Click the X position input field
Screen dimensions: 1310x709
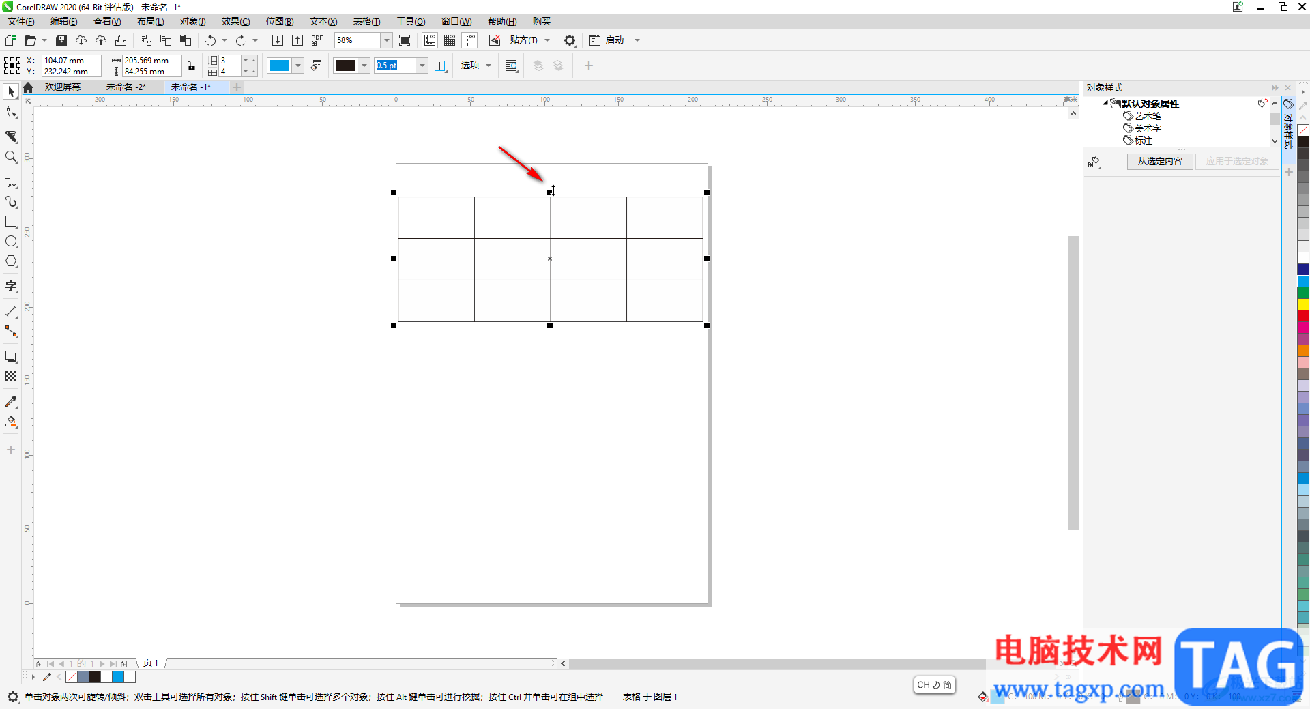pyautogui.click(x=71, y=60)
